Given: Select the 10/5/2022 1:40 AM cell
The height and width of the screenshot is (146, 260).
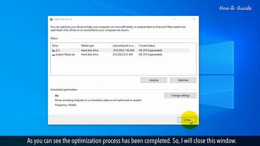Looking at the screenshot, I should (x=123, y=50).
